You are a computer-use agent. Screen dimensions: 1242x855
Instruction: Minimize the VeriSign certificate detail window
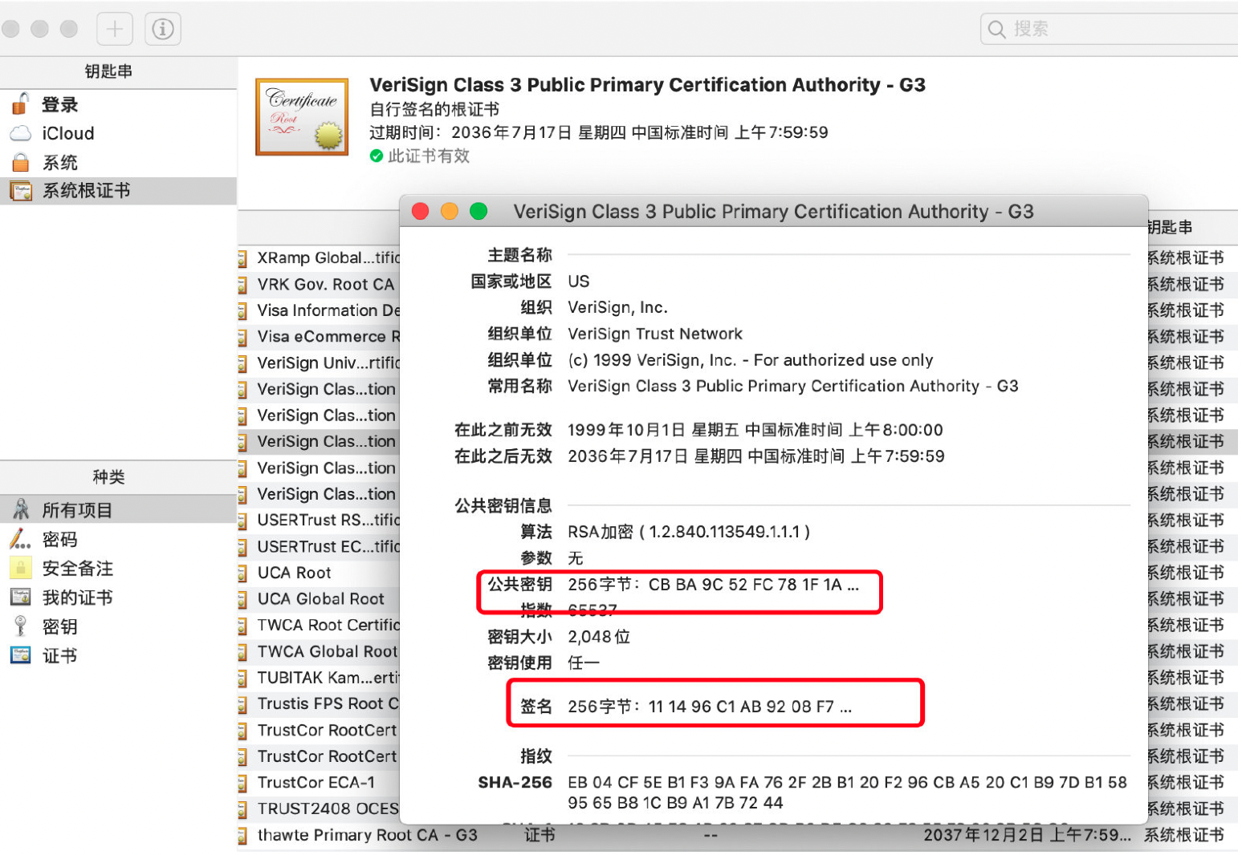coord(450,212)
